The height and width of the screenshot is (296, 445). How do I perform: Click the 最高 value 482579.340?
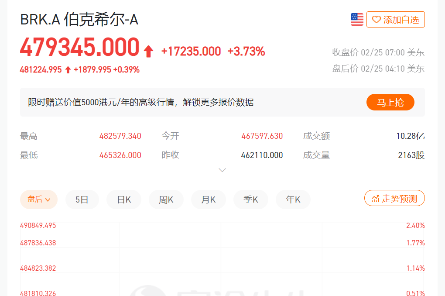[x=120, y=136]
